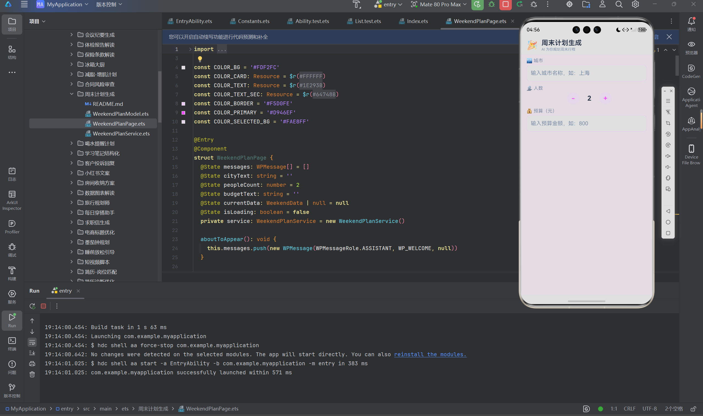
Task: Open the 版本控制 menu
Action: pyautogui.click(x=109, y=4)
